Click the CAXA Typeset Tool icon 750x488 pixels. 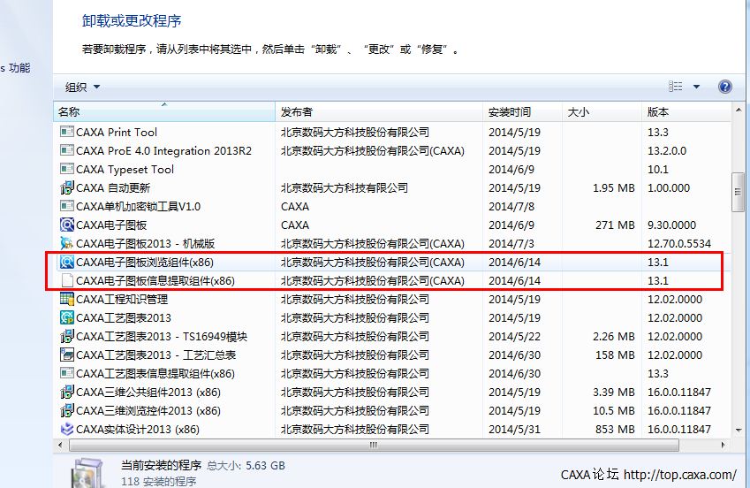(67, 169)
